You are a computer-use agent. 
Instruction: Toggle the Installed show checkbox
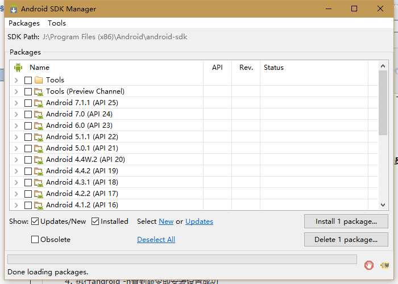[x=95, y=222]
